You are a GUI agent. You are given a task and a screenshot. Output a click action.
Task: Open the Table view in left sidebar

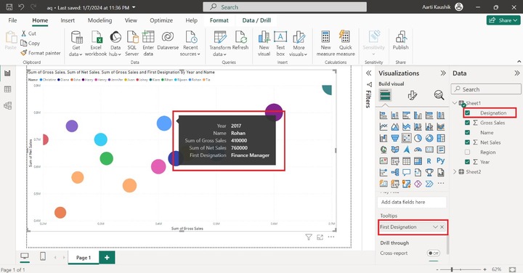pos(7,89)
